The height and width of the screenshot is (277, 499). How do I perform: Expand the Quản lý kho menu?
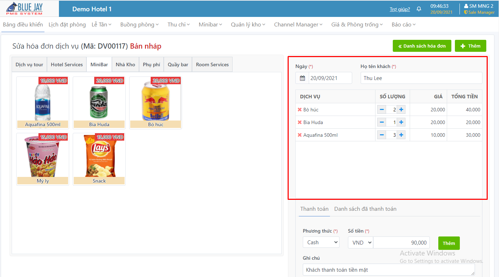click(248, 25)
